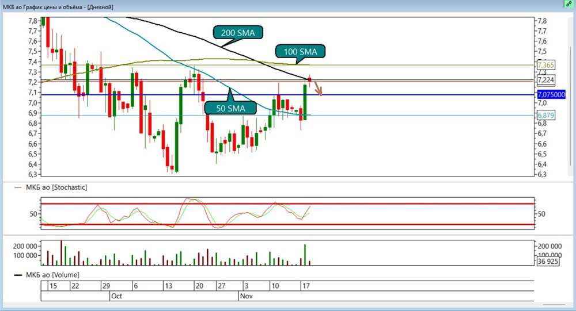Click the '200 000' label on left volume axis
Image resolution: width=576 pixels, height=311 pixels.
pyautogui.click(x=25, y=246)
